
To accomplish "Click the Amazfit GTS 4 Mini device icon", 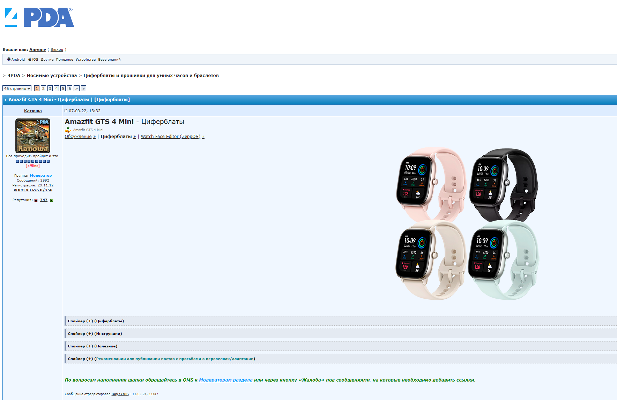I will tap(68, 130).
